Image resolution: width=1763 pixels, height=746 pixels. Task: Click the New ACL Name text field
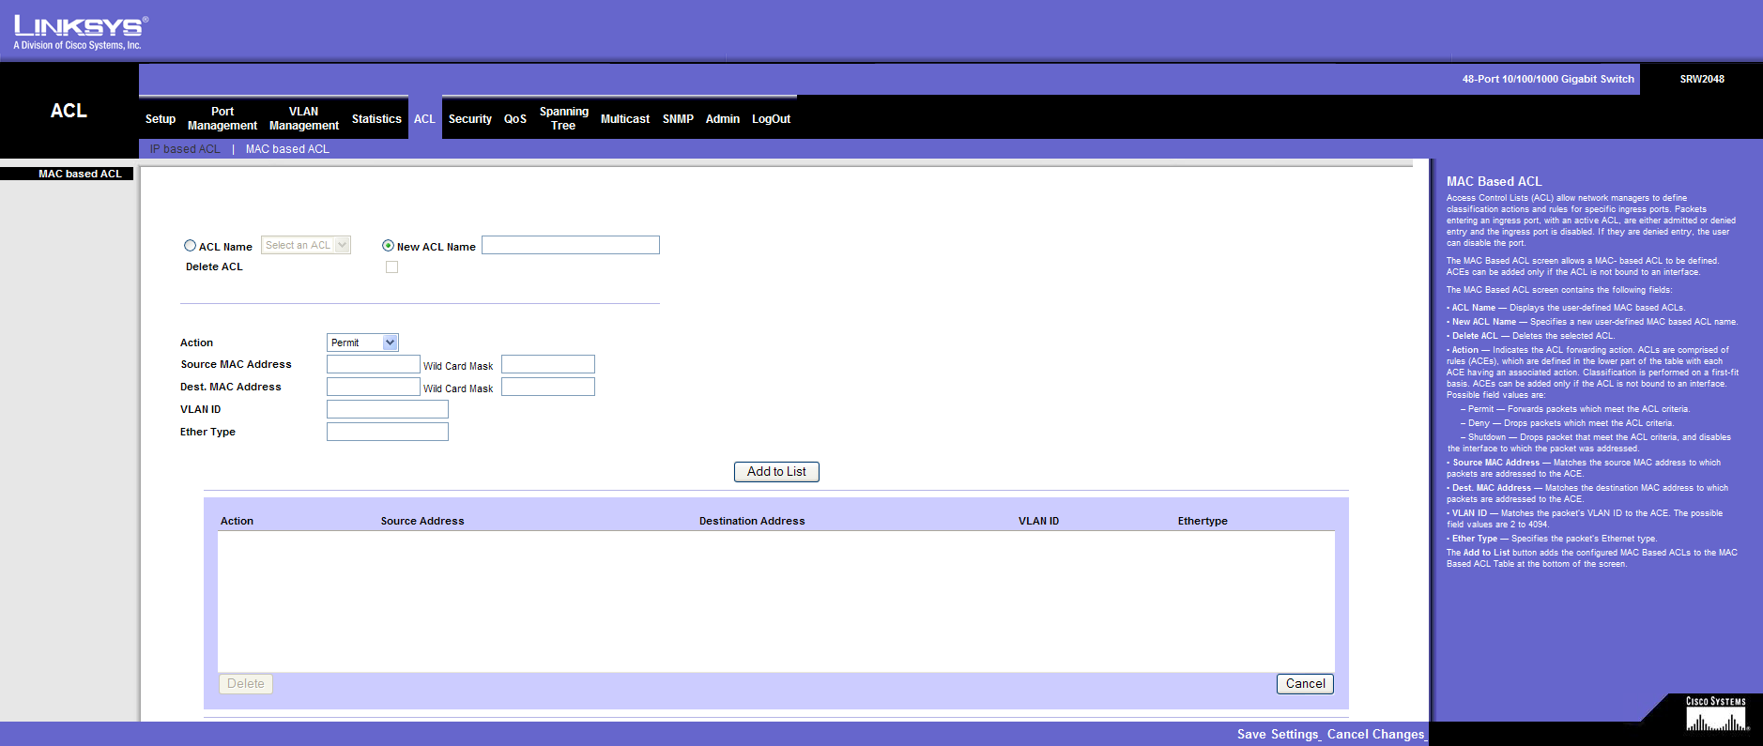point(570,246)
